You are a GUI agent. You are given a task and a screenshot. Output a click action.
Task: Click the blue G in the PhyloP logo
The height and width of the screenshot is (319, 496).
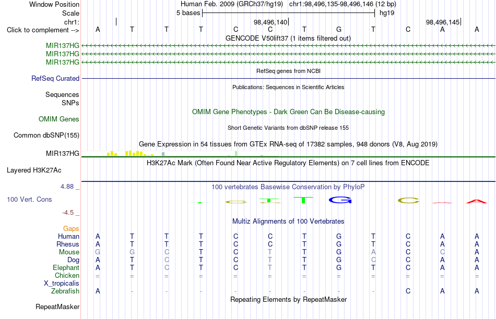(x=340, y=200)
